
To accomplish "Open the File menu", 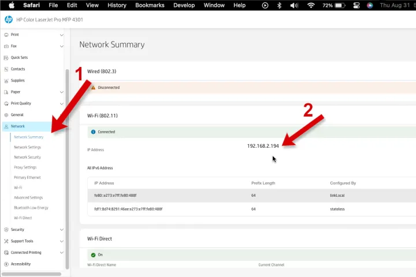I will click(x=53, y=5).
